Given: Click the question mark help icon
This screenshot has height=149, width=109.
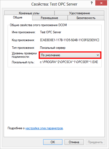Looking at the screenshot, I should point(92,3).
